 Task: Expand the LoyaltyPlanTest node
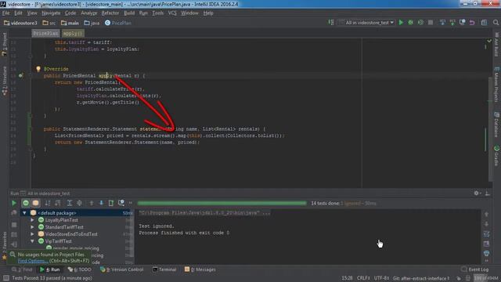coord(32,220)
